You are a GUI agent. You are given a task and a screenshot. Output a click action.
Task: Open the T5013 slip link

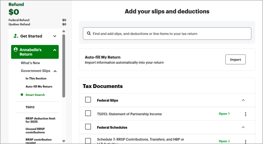224,114
